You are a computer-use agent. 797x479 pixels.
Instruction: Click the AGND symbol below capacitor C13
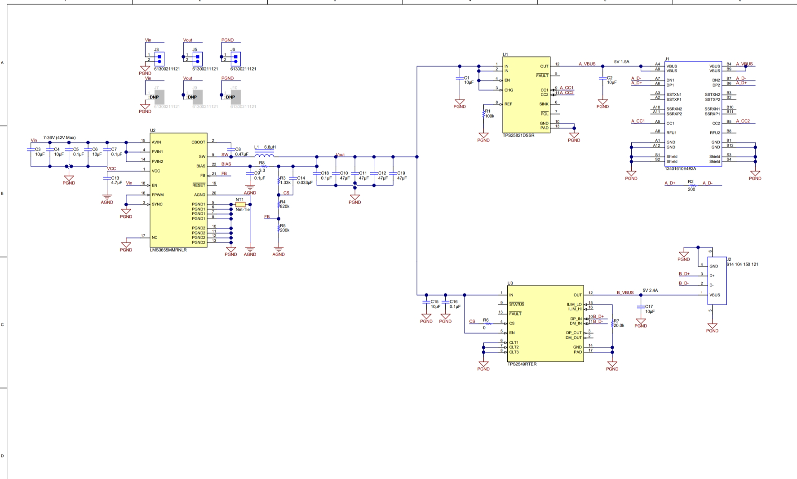point(107,199)
